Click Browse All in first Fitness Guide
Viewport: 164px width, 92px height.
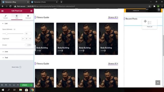113,17
